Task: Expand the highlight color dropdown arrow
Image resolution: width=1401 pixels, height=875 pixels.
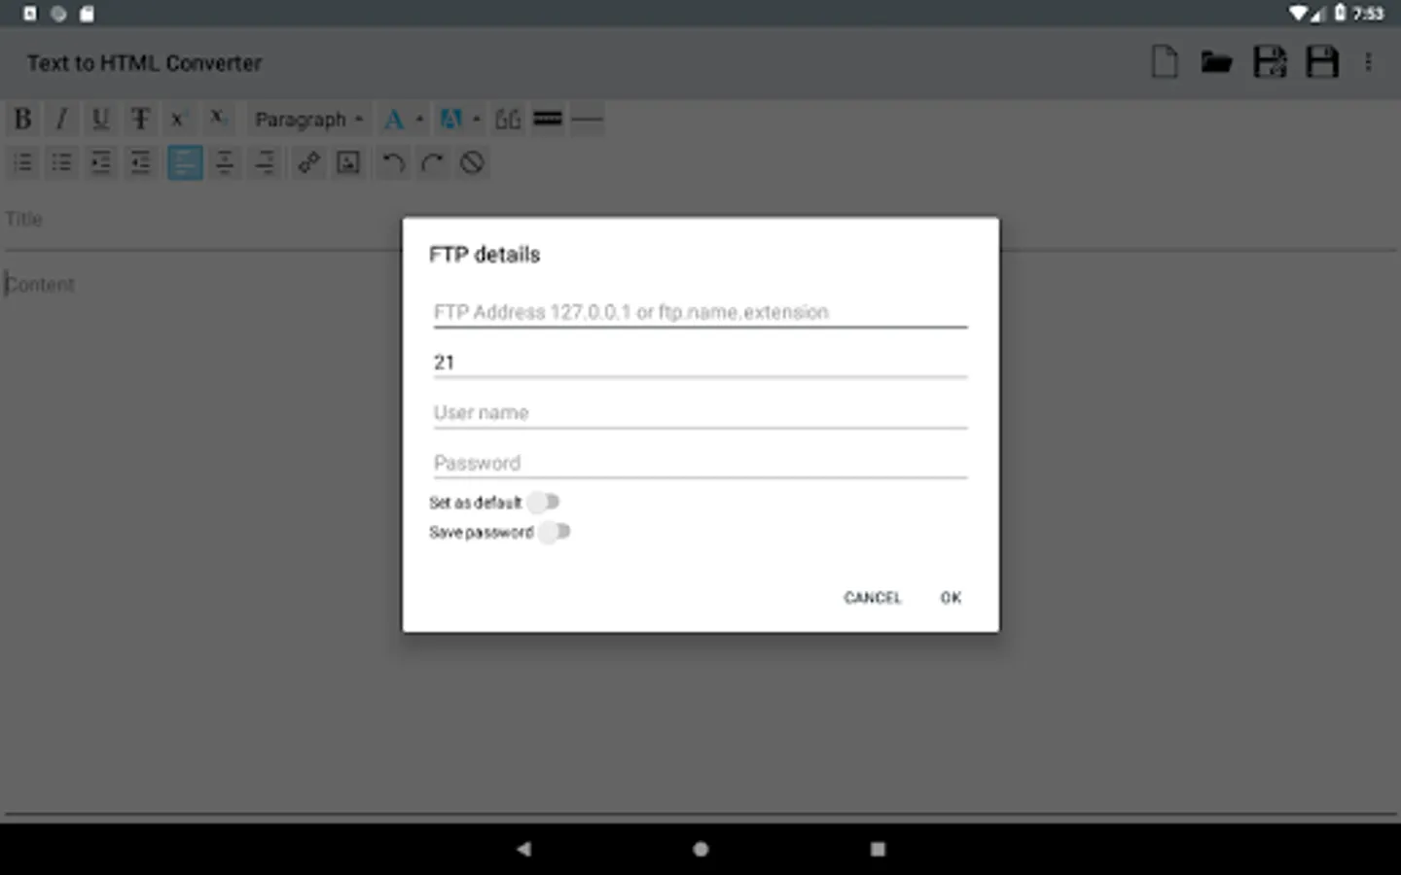Action: pos(476,120)
